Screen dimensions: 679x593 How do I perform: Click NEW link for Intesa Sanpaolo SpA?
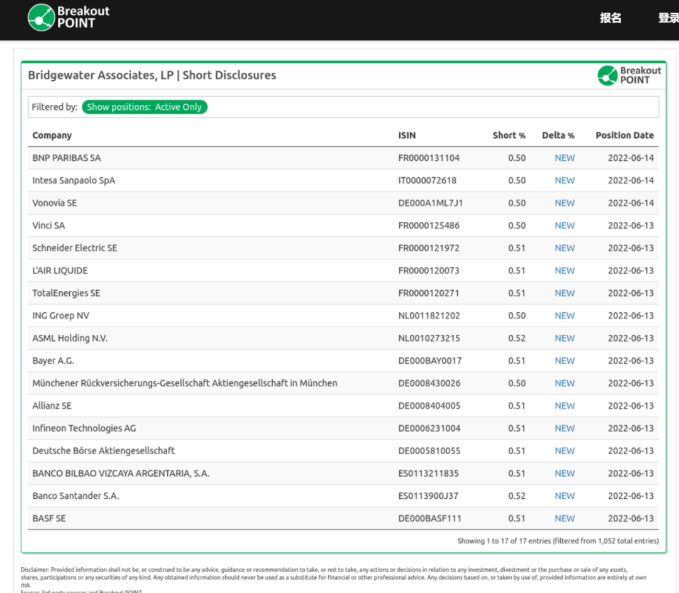[x=564, y=180]
